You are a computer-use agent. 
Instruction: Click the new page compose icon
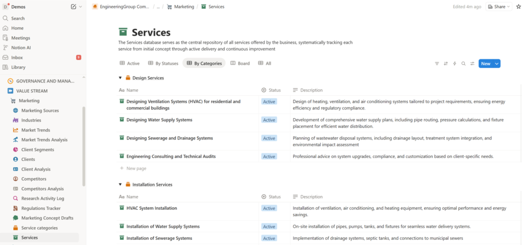click(73, 7)
